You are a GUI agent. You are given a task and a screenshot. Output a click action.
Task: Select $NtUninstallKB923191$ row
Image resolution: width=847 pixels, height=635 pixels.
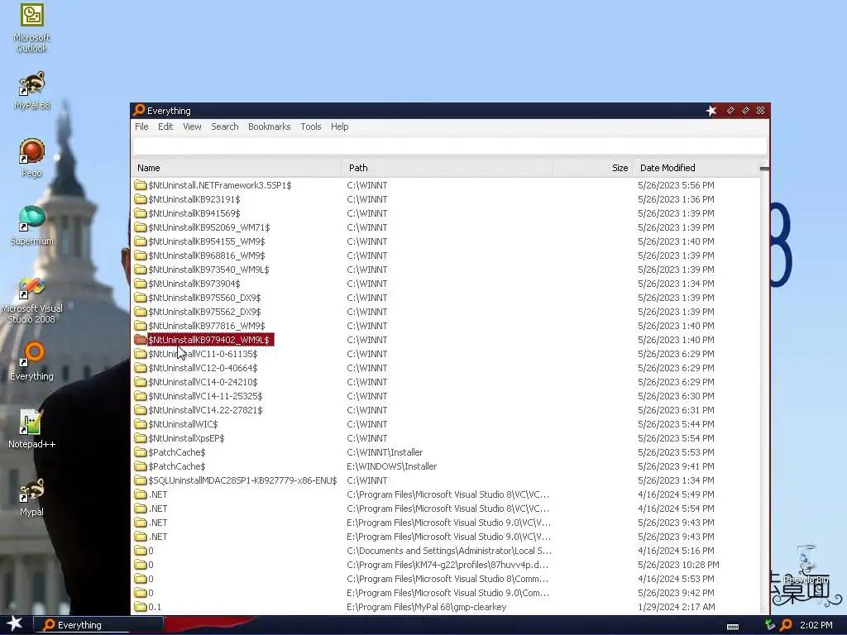(446, 199)
